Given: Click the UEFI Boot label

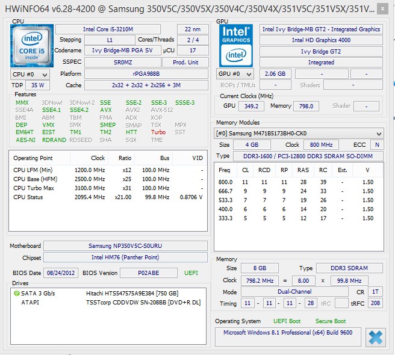Looking at the screenshot, I should tap(287, 321).
